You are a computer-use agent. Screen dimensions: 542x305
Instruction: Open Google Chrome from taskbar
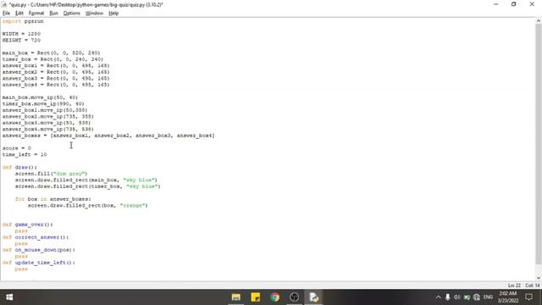(274, 297)
